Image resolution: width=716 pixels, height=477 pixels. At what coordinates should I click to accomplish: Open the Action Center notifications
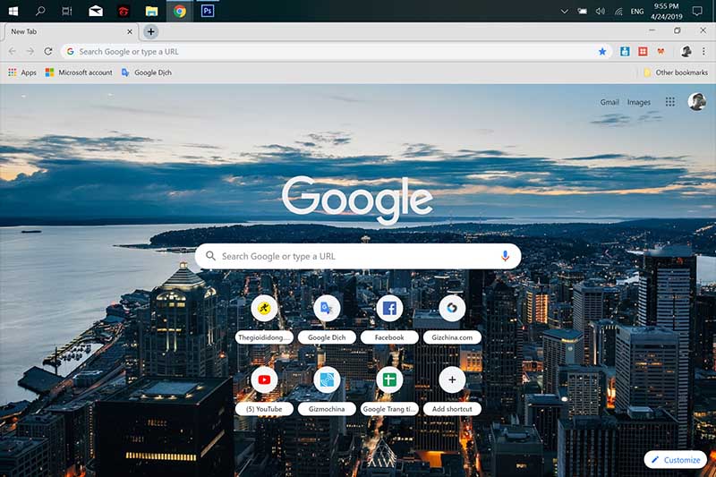click(697, 12)
